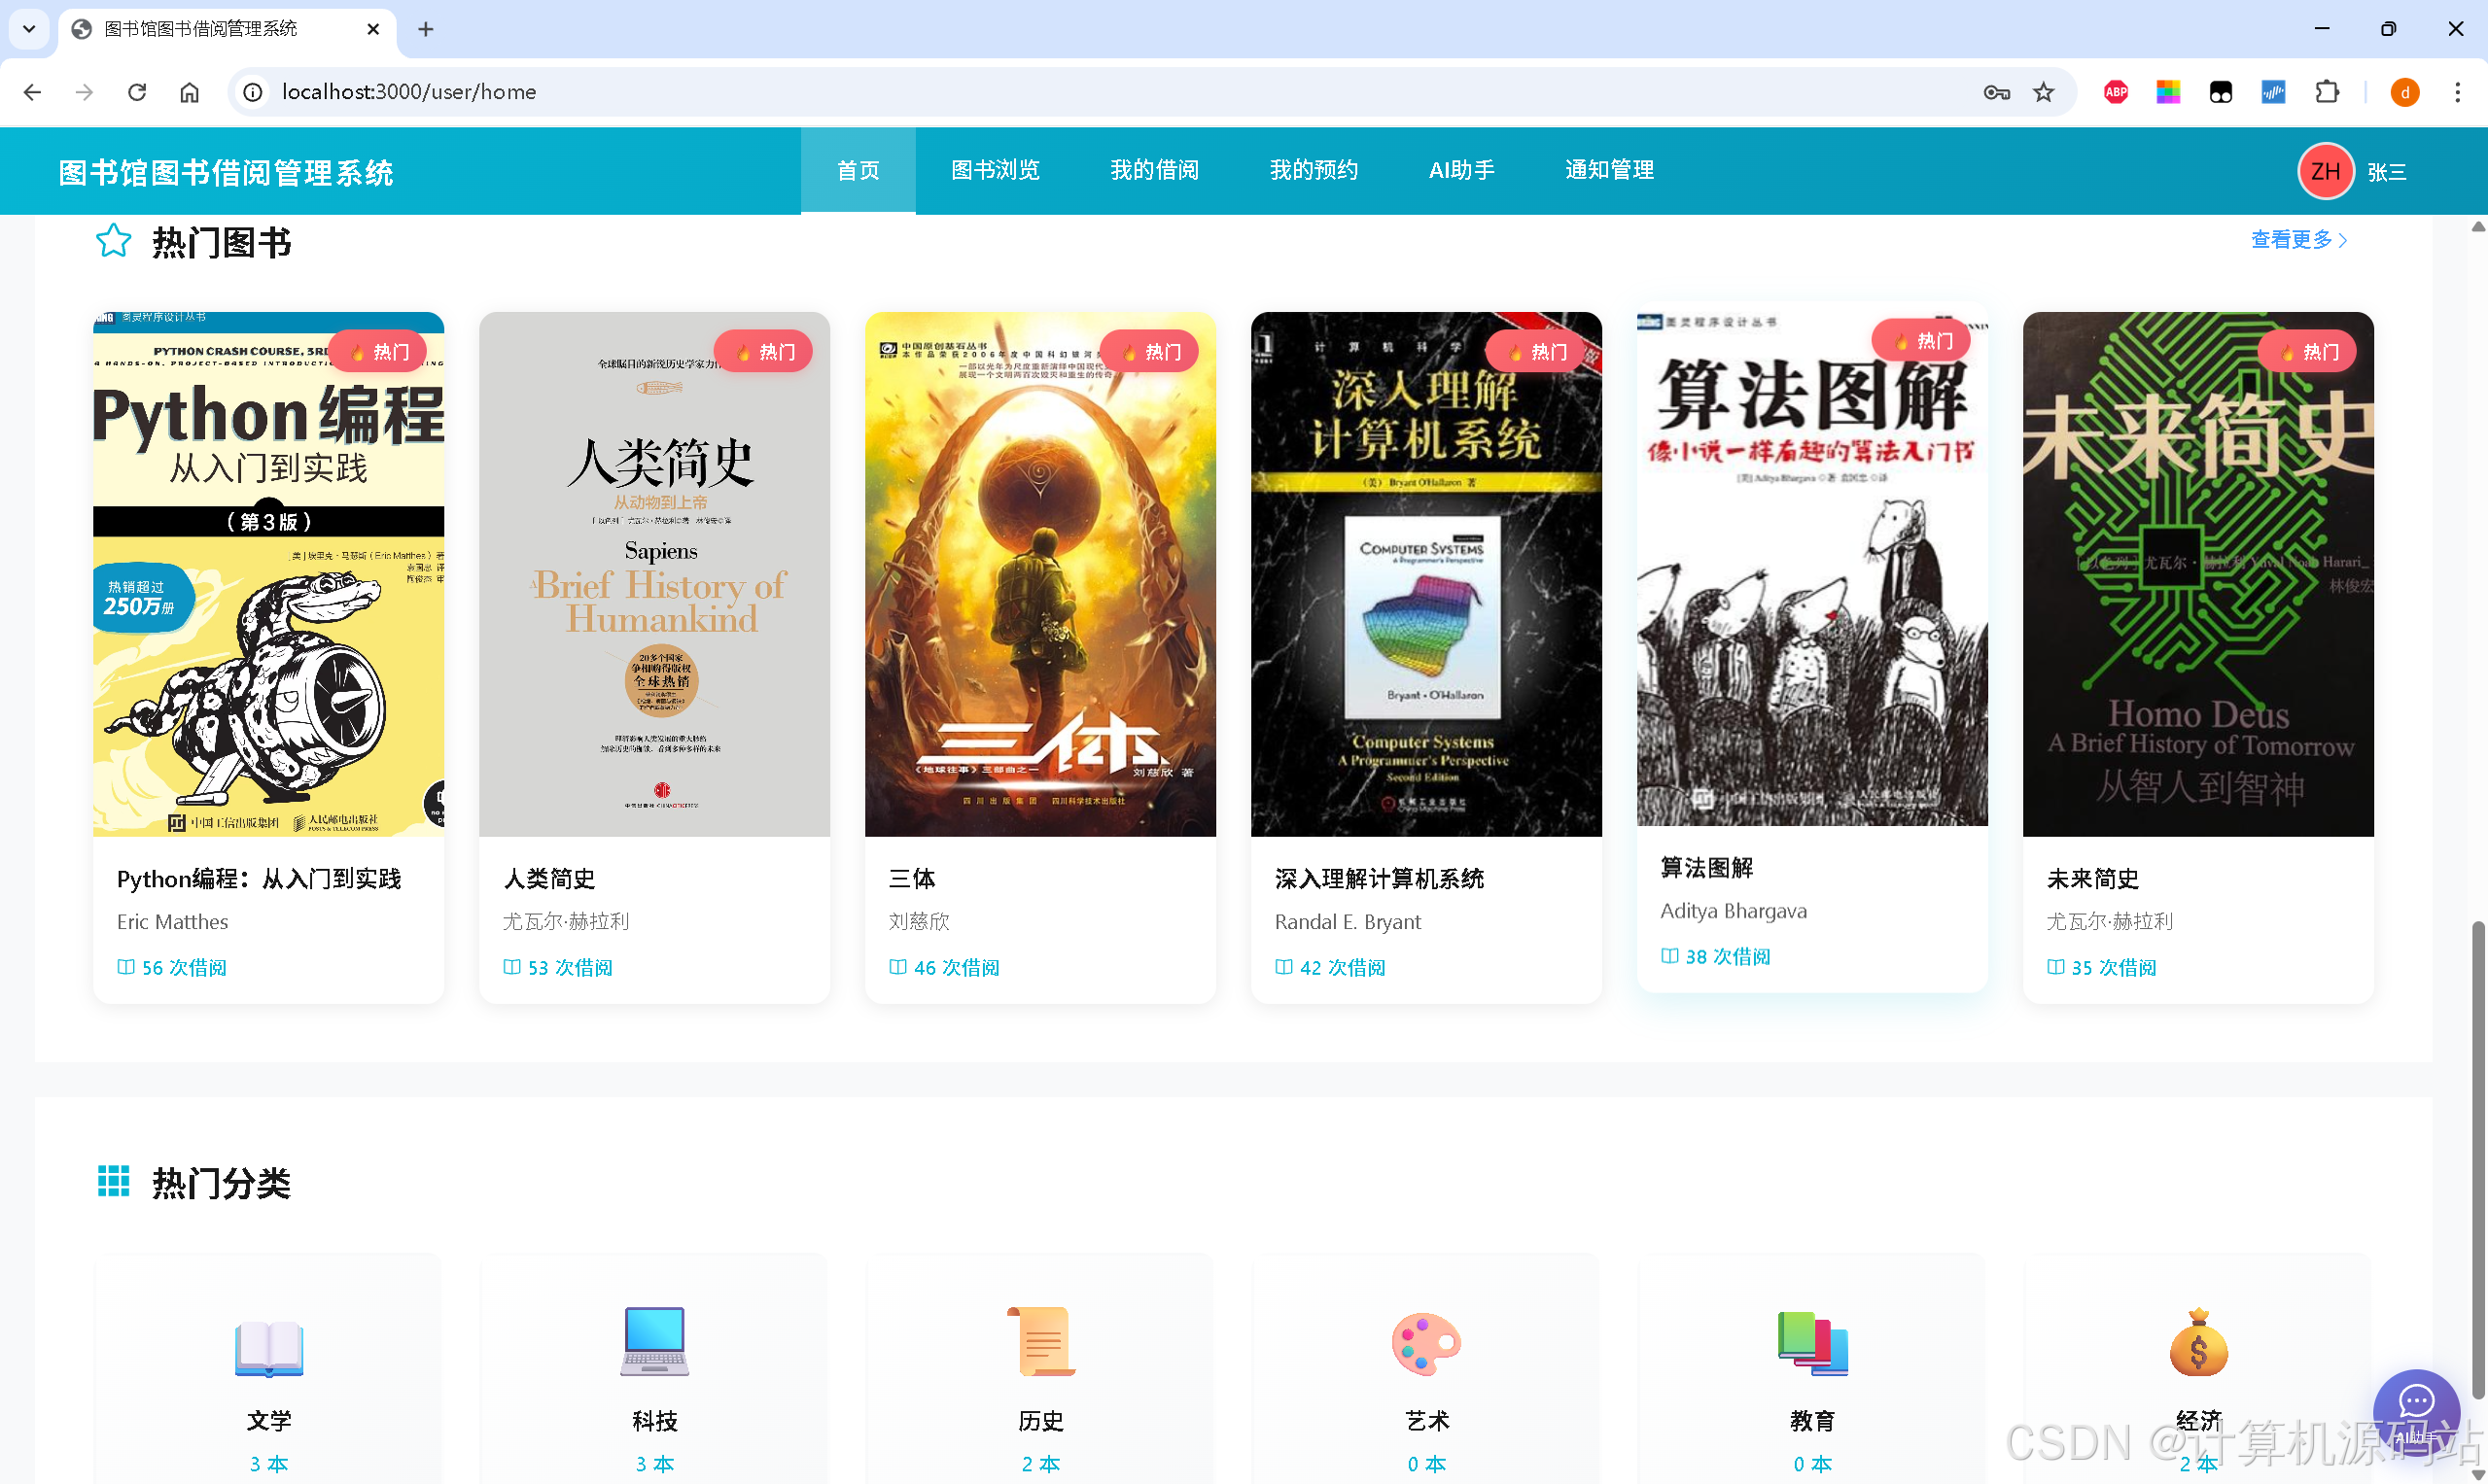
Task: Open the browser tab search arrow
Action: click(x=28, y=29)
